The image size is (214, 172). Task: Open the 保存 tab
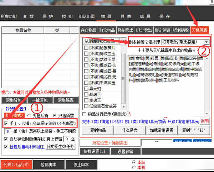(165, 16)
